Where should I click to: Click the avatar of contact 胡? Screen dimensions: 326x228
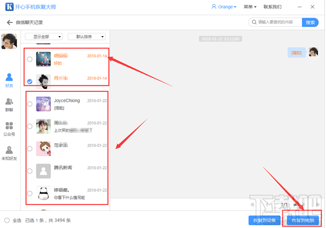(43, 59)
